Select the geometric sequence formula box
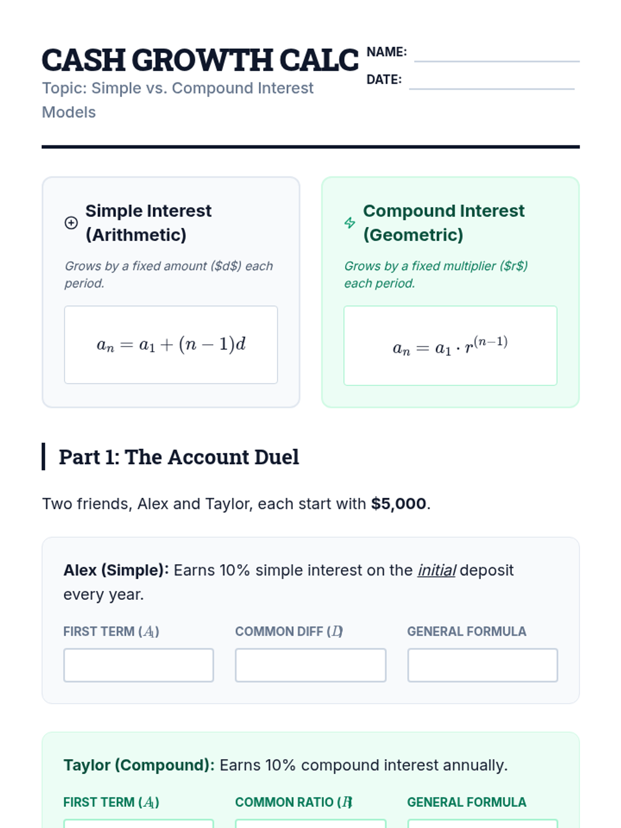The height and width of the screenshot is (828, 621). (x=450, y=346)
